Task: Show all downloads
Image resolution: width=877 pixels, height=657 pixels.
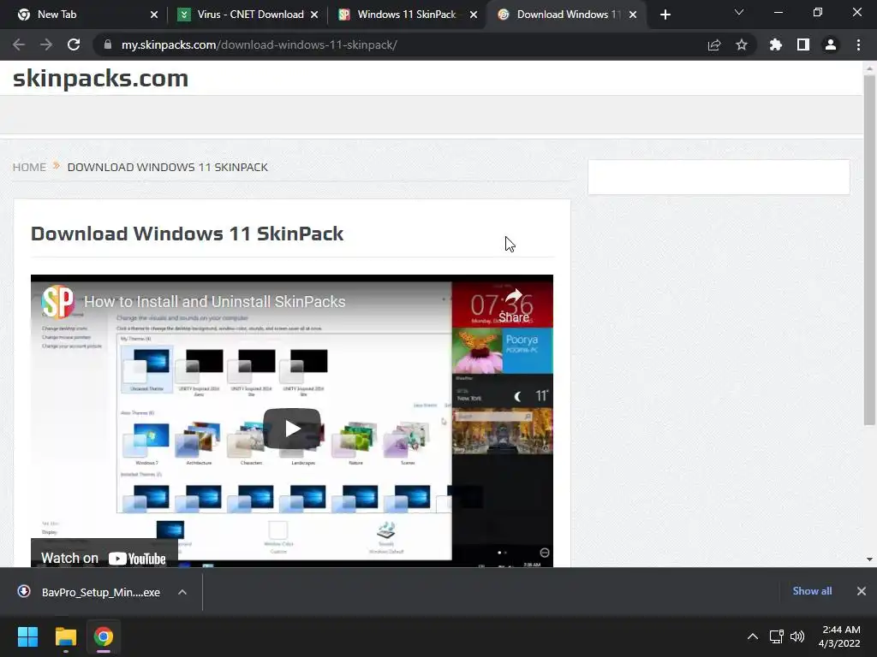Action: (x=812, y=591)
